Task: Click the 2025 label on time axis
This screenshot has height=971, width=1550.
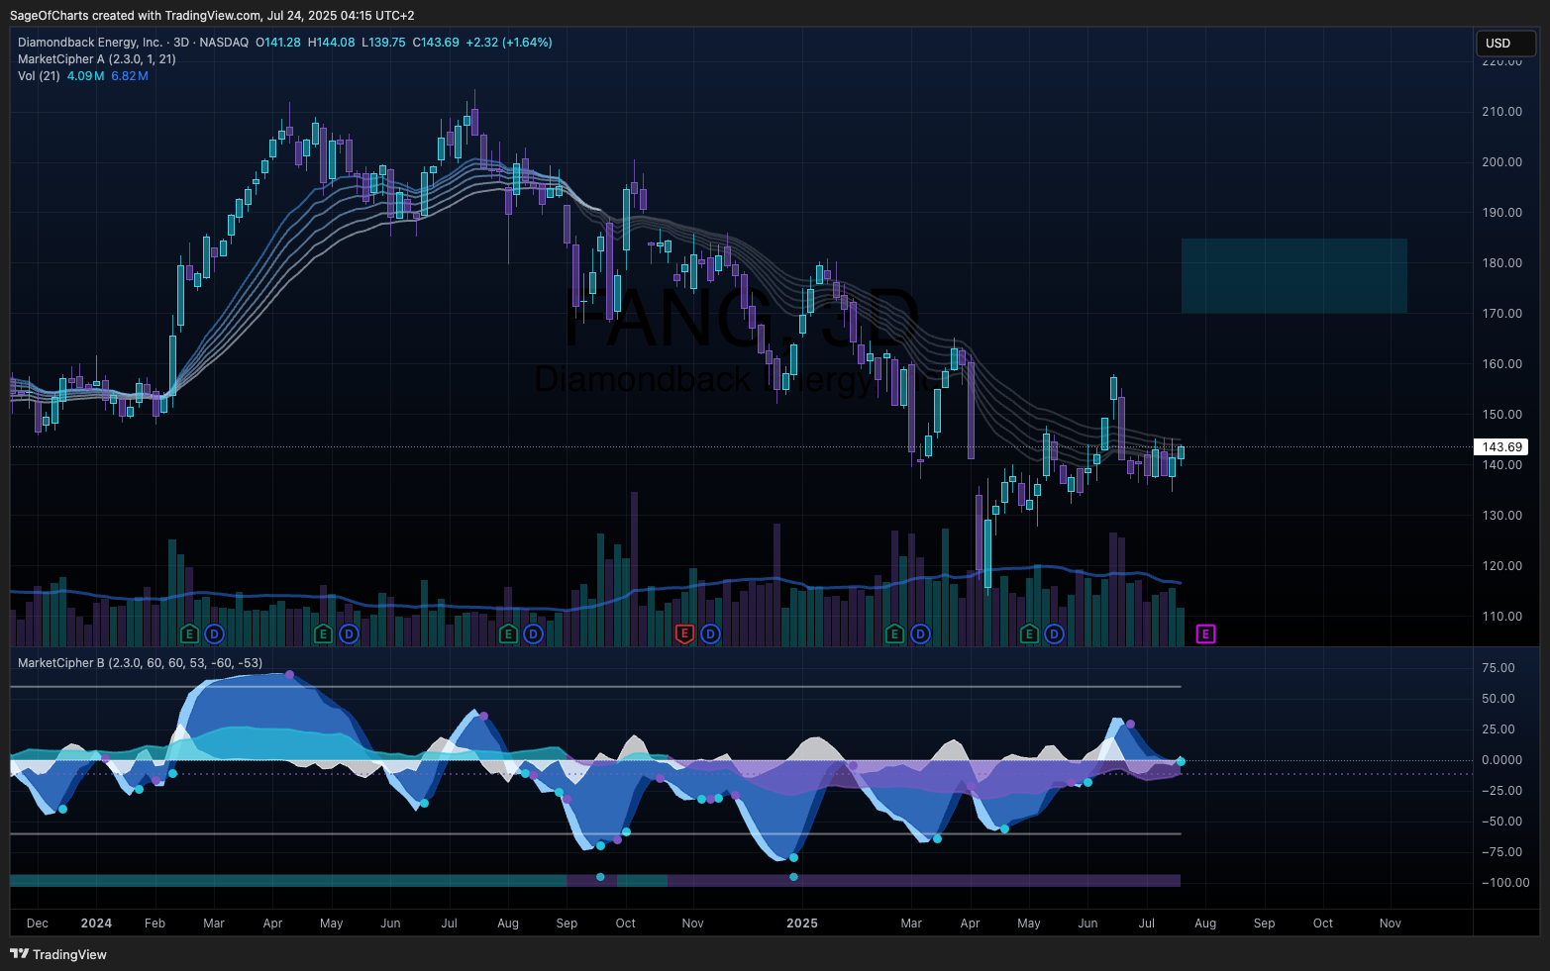Action: pos(802,923)
